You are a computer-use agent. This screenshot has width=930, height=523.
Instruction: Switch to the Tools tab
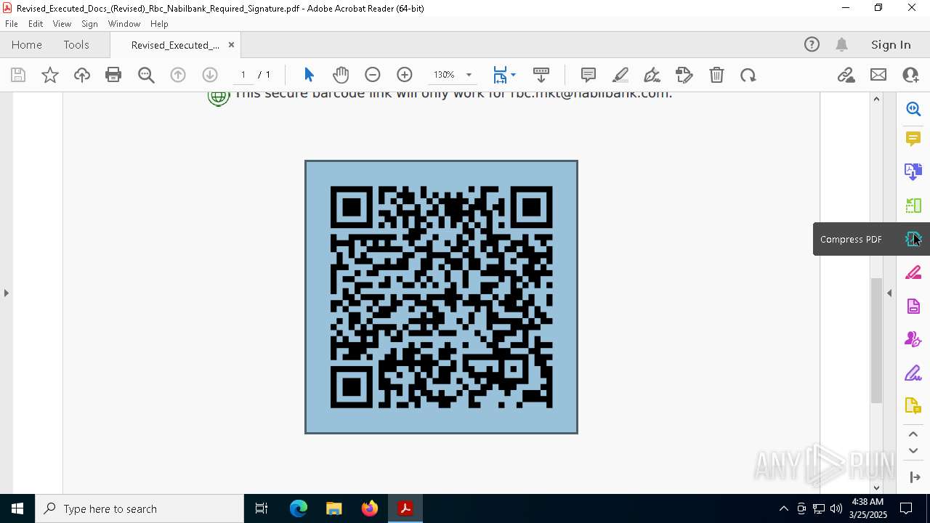pyautogui.click(x=76, y=45)
